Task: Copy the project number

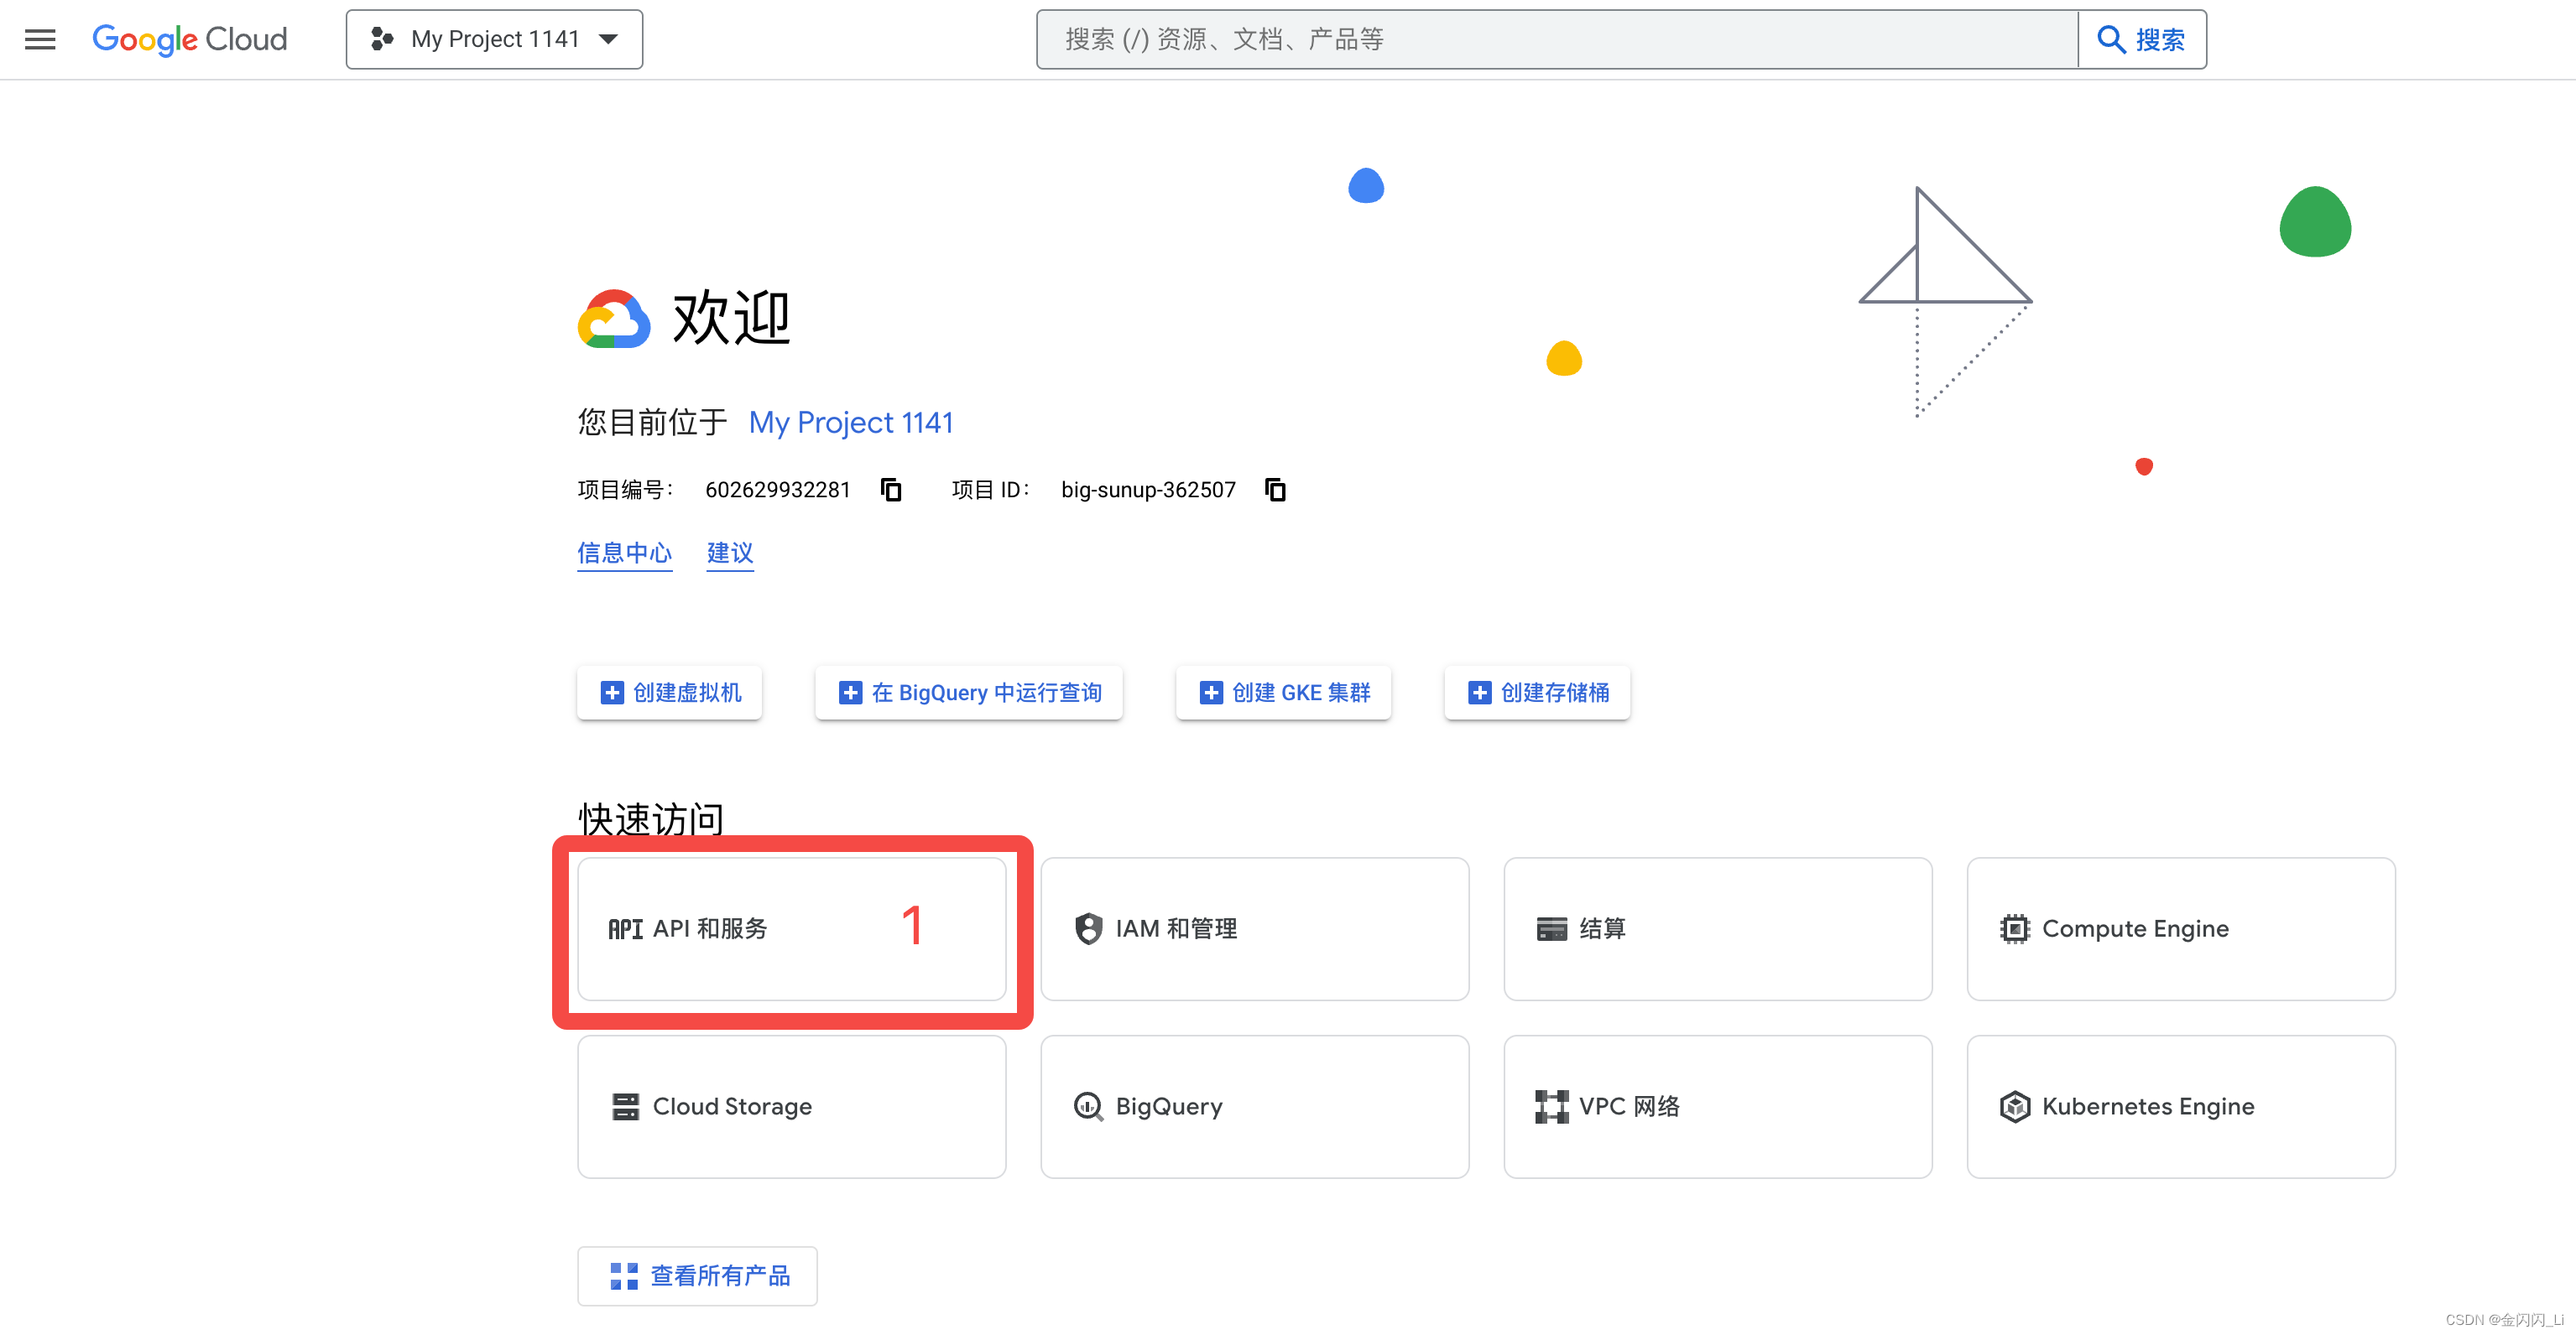Action: (x=891, y=490)
